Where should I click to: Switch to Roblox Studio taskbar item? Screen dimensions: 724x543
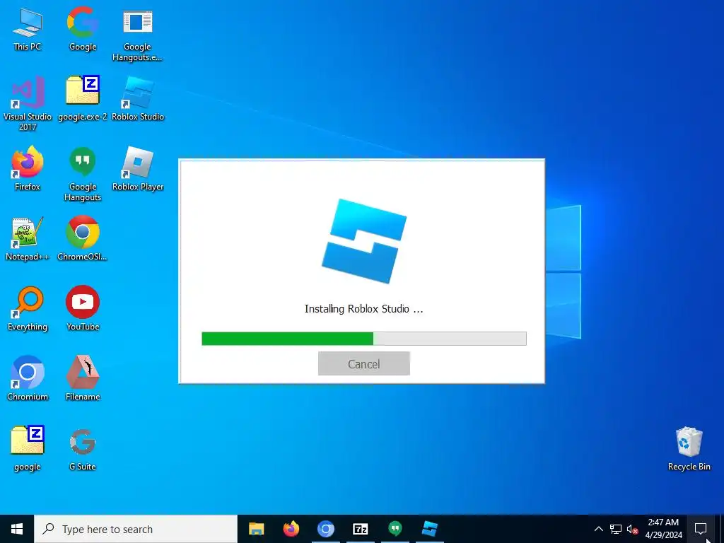[x=429, y=529]
